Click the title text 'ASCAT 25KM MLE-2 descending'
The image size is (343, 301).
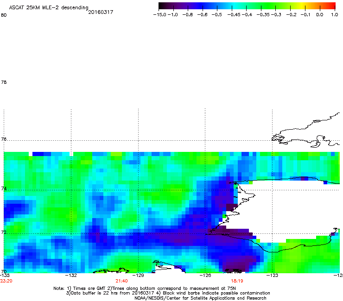pyautogui.click(x=49, y=8)
